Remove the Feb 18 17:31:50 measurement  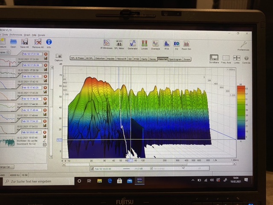point(46,54)
